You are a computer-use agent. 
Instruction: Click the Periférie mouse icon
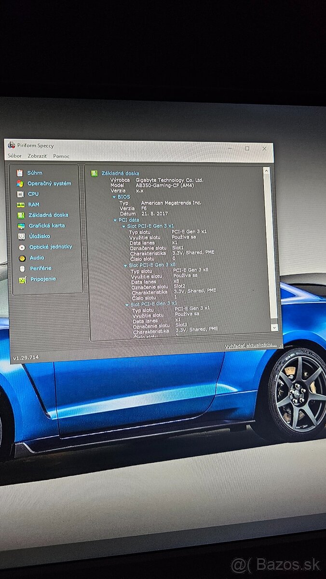coord(22,269)
